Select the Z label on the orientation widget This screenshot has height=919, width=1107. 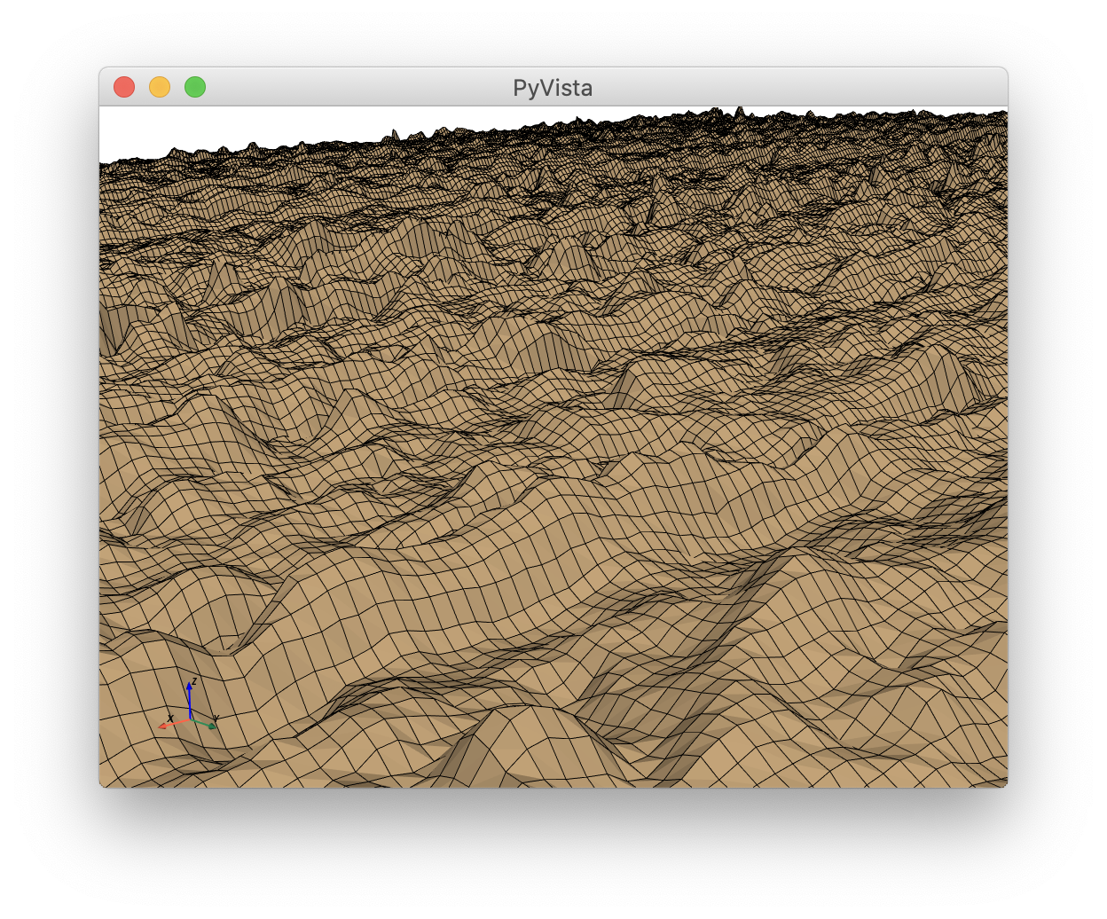(x=194, y=679)
